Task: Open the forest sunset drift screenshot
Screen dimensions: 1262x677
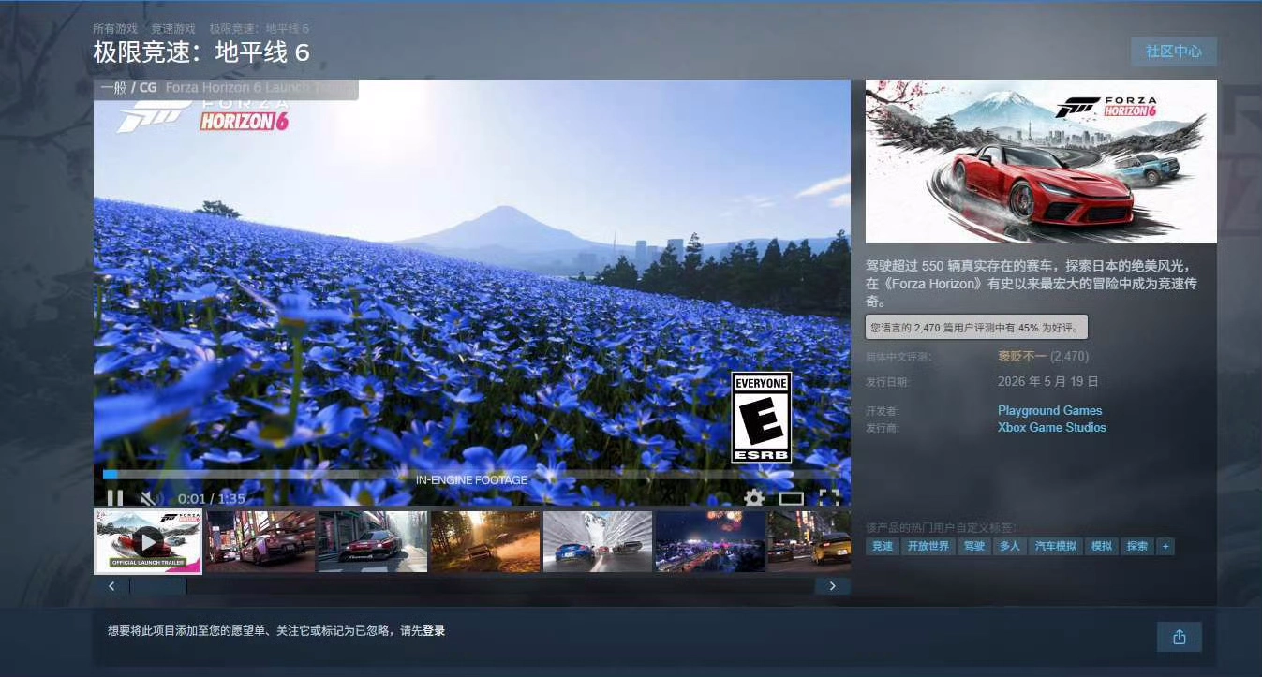Action: point(485,541)
